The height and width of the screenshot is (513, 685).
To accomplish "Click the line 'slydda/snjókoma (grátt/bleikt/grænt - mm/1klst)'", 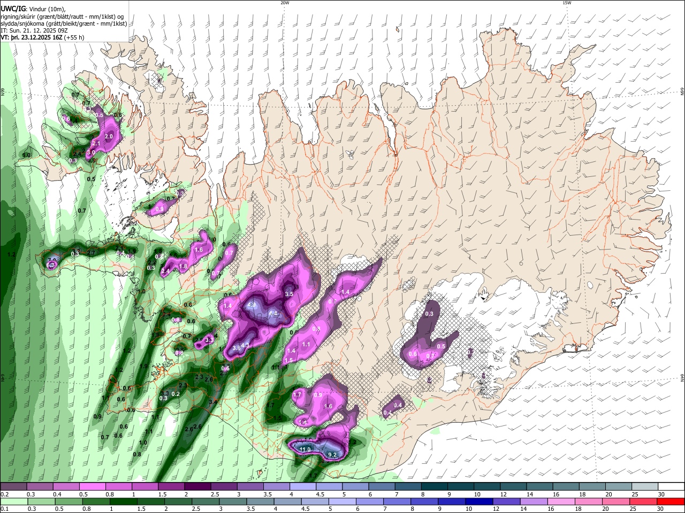I will click(64, 24).
